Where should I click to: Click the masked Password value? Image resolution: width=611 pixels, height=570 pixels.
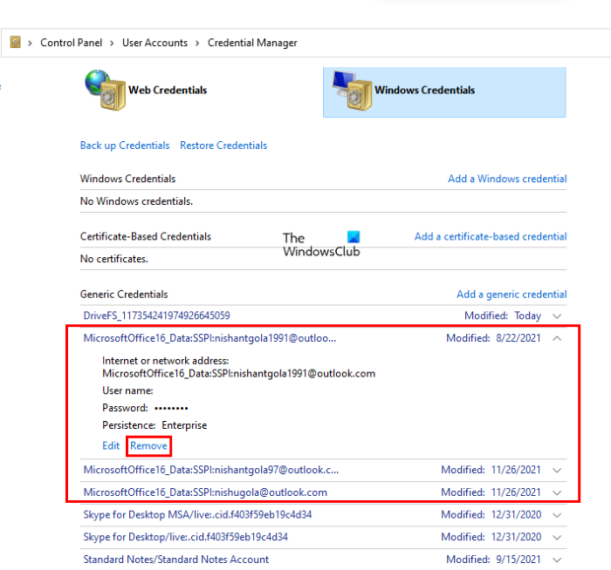(171, 408)
